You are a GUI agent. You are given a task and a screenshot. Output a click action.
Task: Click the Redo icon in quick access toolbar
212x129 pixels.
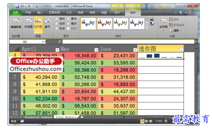point(29,6)
